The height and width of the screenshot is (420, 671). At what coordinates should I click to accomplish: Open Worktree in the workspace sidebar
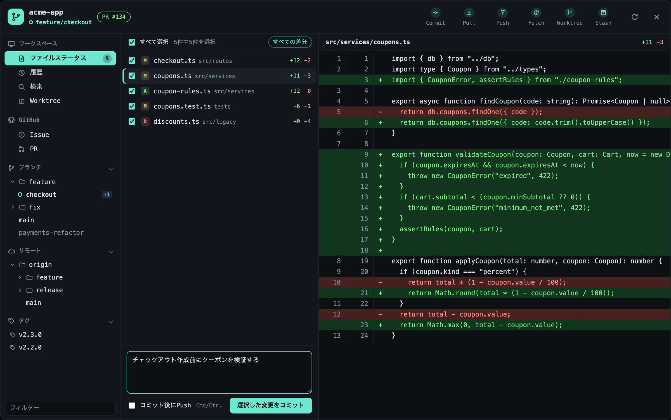(x=60, y=101)
